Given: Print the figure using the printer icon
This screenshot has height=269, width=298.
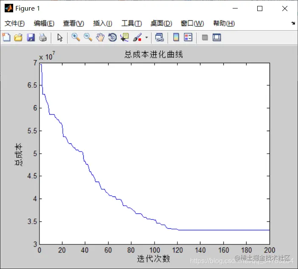Looking at the screenshot, I should tap(43, 37).
